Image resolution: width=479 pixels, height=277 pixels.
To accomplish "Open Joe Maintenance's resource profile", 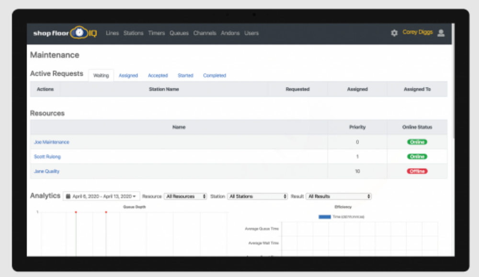I will point(51,142).
